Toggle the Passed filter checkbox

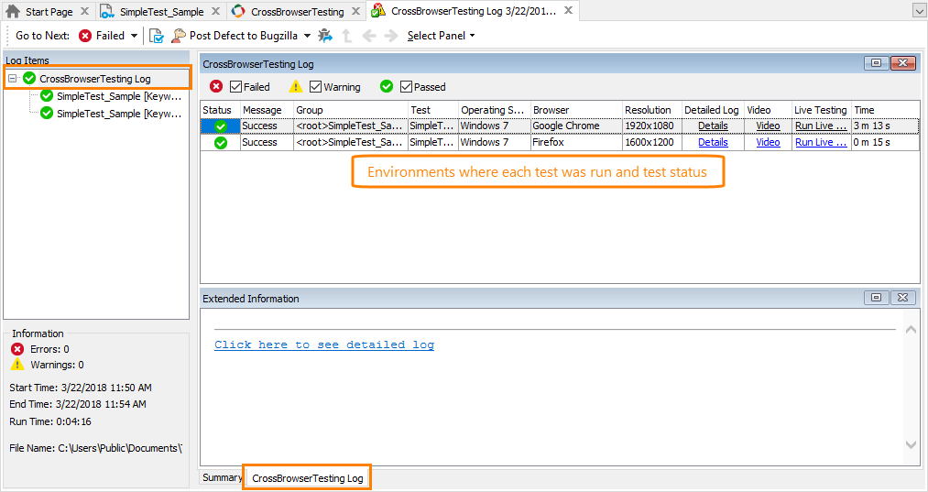tap(406, 87)
